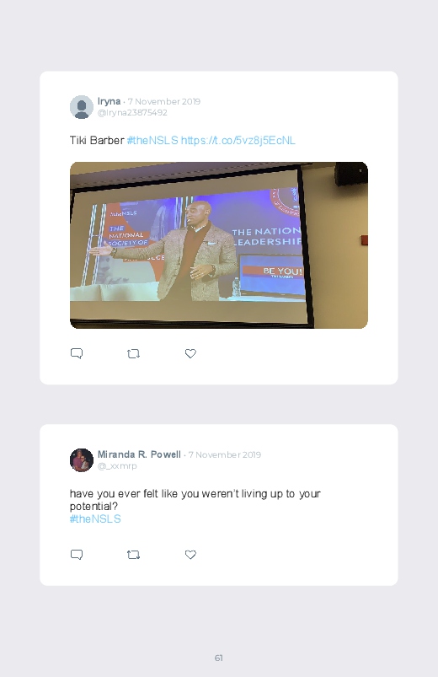This screenshot has width=438, height=677.
Task: Click reply icon on Iryna's tweet
Action: click(77, 353)
